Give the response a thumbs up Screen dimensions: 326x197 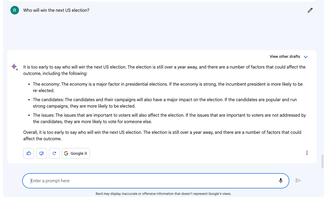[x=29, y=153]
